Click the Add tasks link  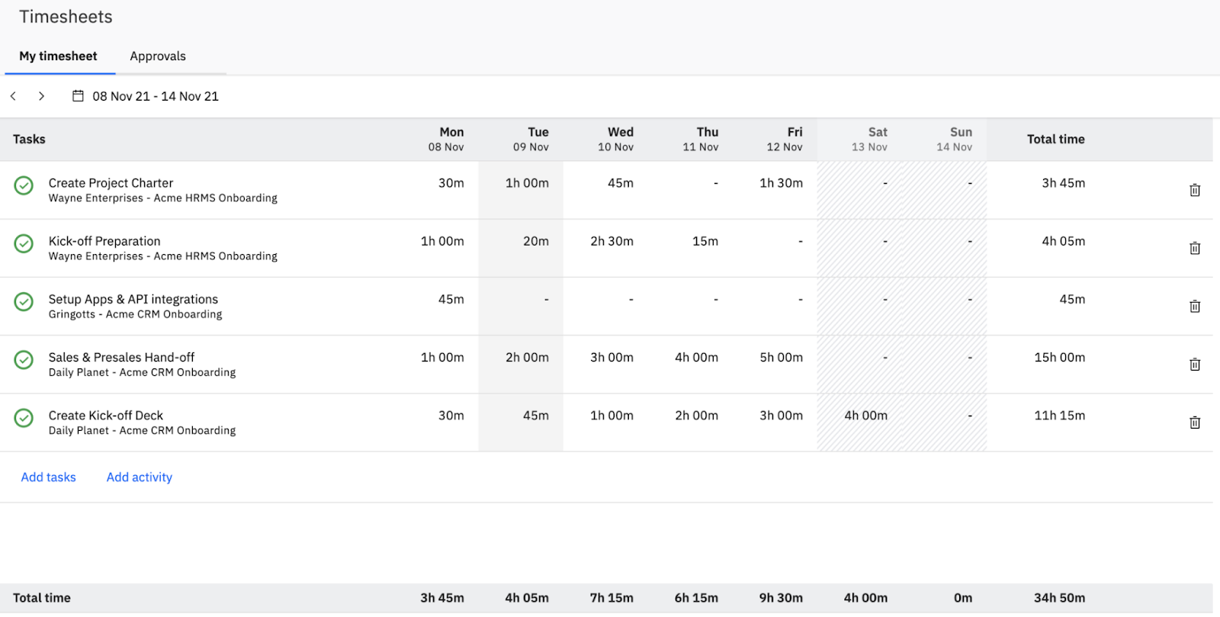click(x=48, y=477)
